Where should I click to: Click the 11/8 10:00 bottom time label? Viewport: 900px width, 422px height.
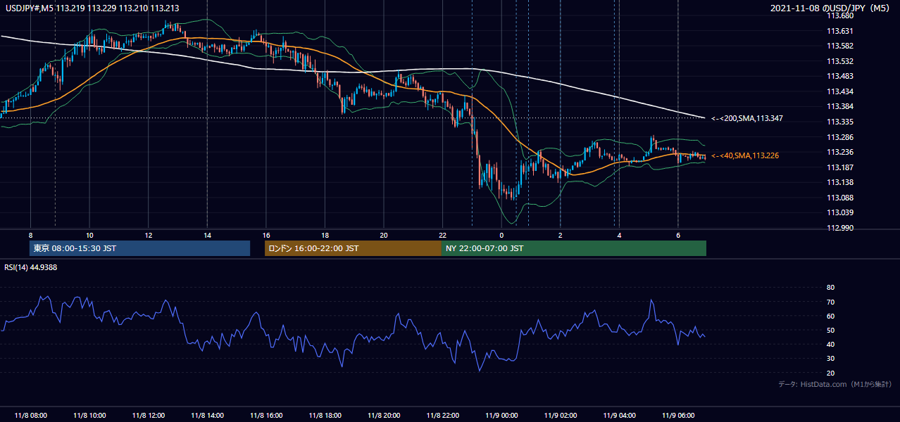(89, 415)
